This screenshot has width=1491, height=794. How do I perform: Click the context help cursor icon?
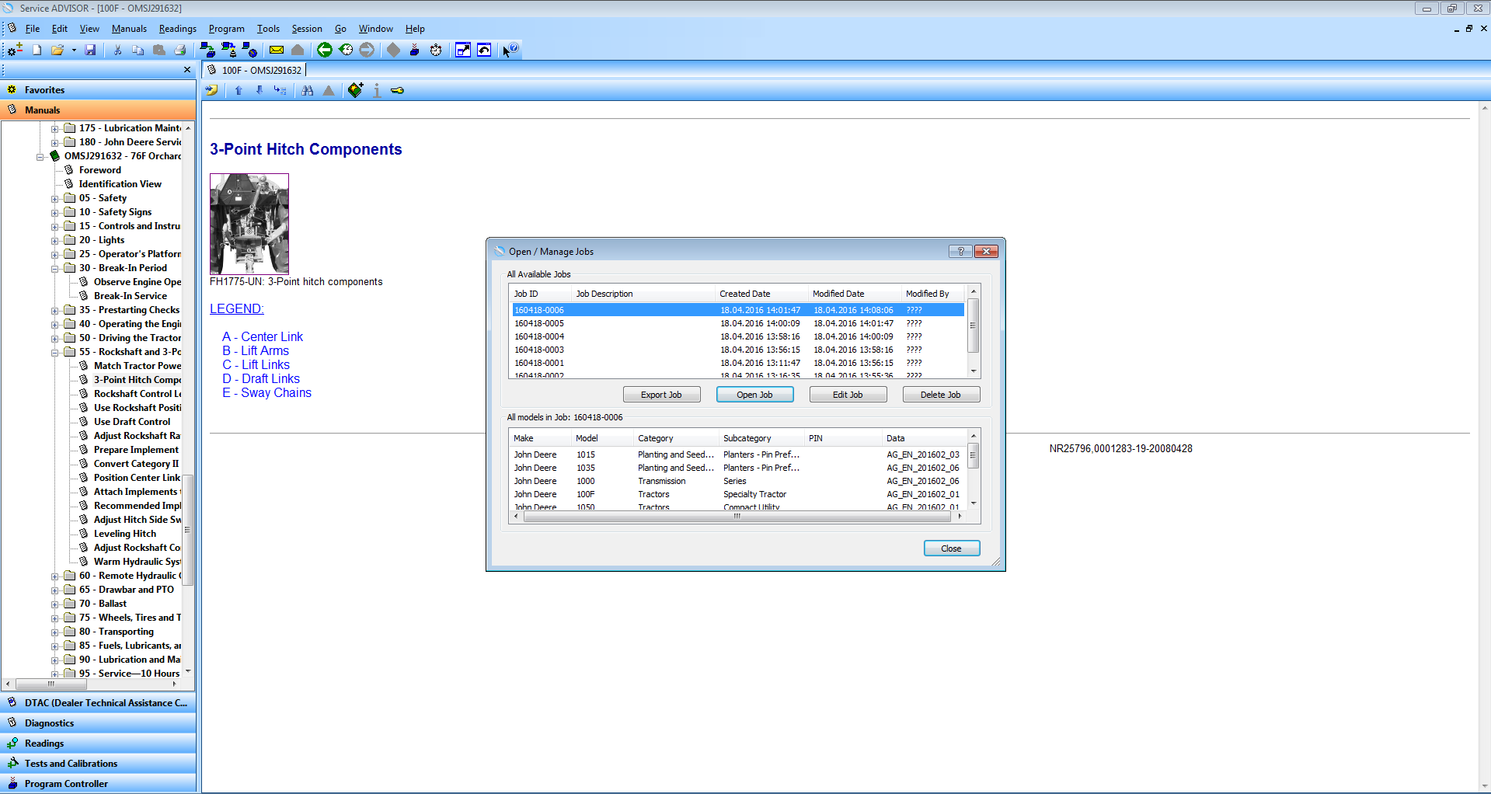tap(510, 50)
